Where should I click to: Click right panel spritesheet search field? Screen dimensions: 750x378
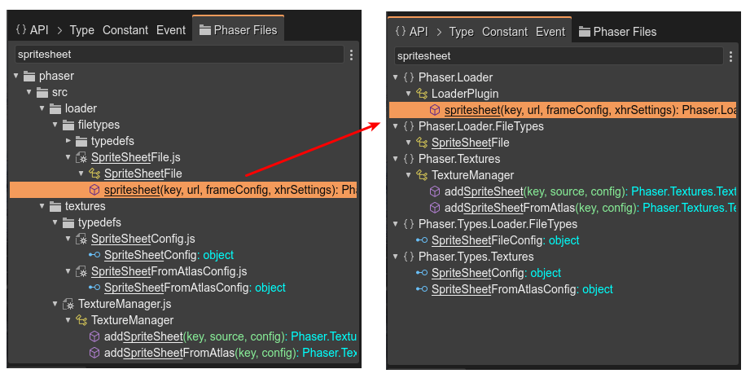coord(558,56)
